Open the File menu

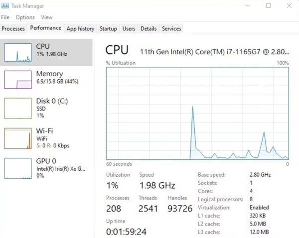[x=5, y=17]
